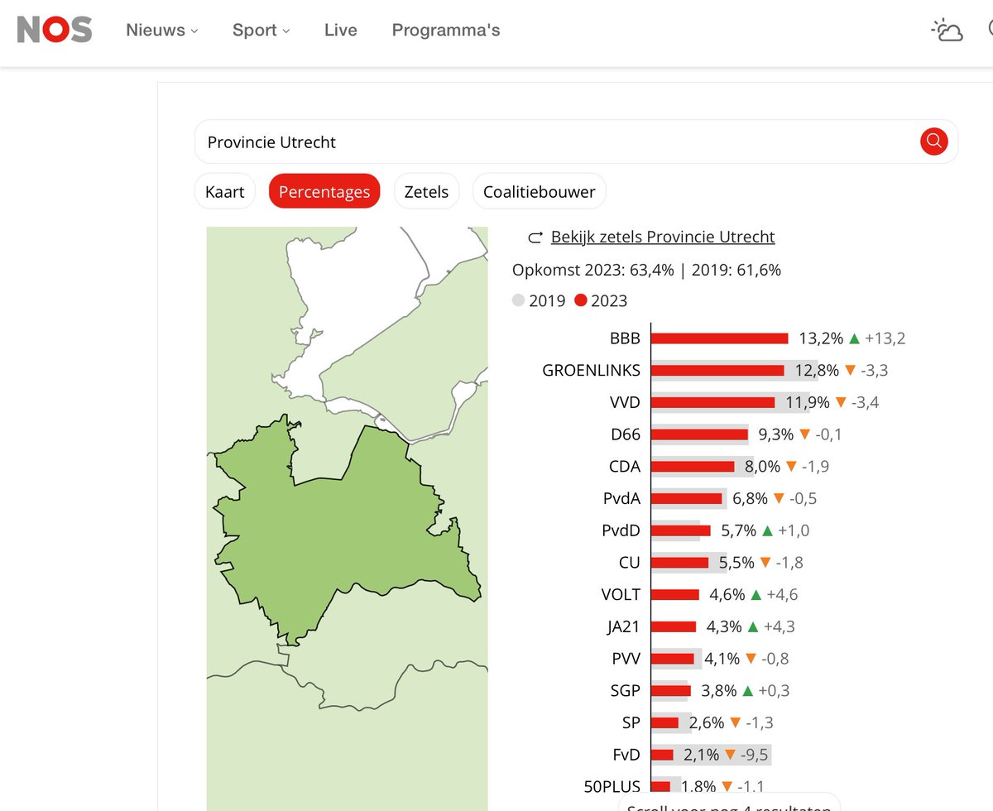
Task: Click the green up arrow beside BBB
Action: click(x=854, y=338)
